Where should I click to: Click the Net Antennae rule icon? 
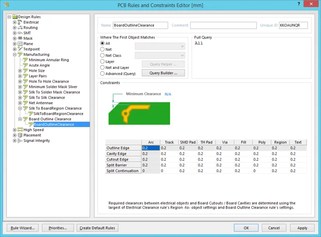tap(25, 103)
